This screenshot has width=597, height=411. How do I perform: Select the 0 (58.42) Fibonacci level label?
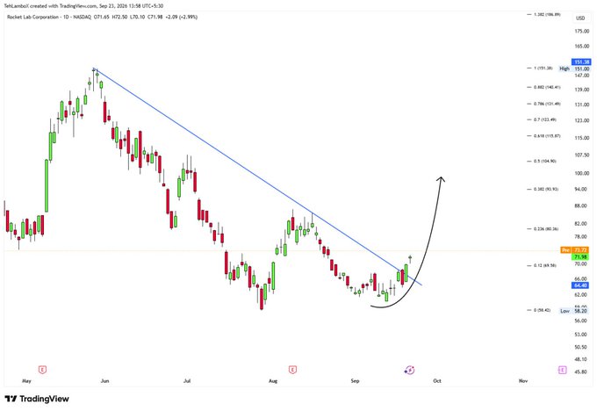pos(542,310)
